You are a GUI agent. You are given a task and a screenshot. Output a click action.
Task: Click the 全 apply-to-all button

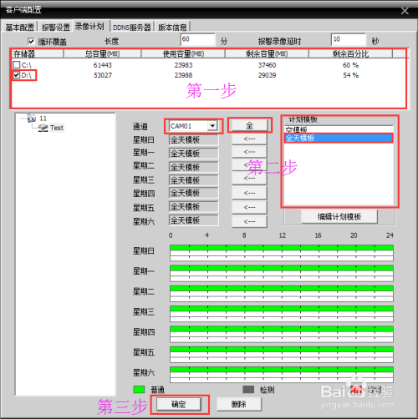click(249, 125)
